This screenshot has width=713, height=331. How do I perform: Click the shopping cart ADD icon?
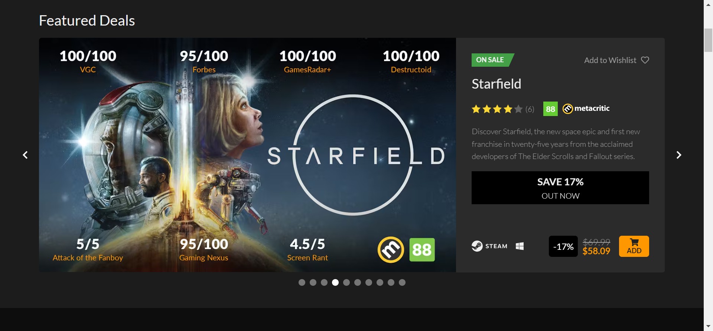click(634, 246)
